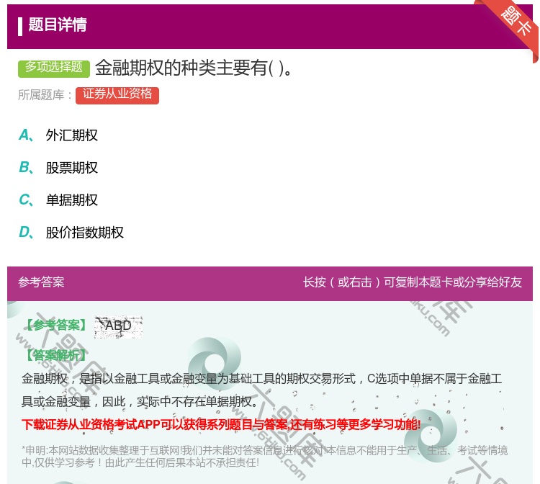540x484 pixels.
Task: Click the red 下载证券从业资格考试APP link
Action: [221, 424]
